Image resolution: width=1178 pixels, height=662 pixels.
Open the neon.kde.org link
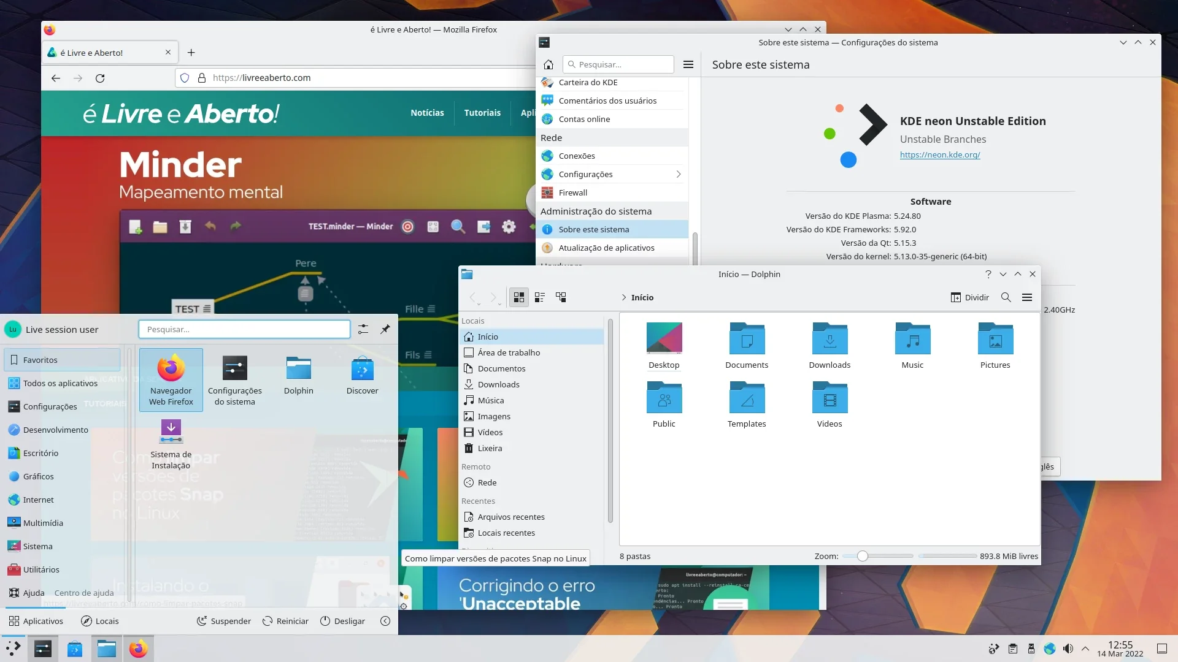940,154
